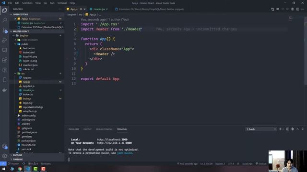Click the GitLens commit graph icon
Screen dimensions: 307x172
(278, 9)
